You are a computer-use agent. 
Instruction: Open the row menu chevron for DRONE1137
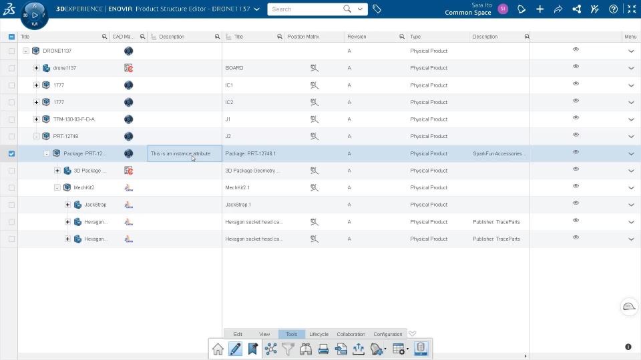click(631, 51)
